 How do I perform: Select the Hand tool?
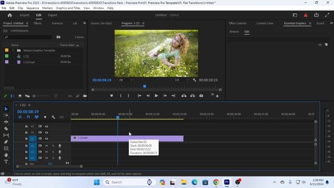(x=6, y=155)
